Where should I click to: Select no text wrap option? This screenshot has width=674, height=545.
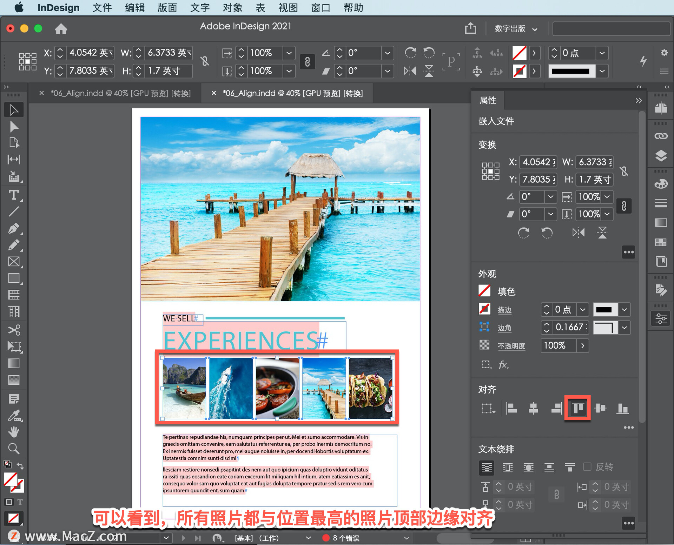click(487, 467)
